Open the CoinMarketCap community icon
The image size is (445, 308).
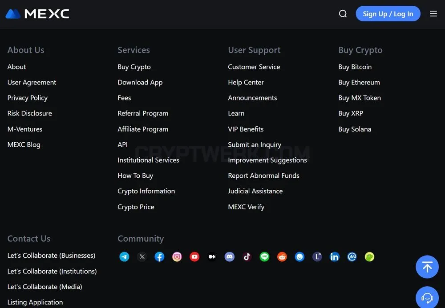click(352, 257)
